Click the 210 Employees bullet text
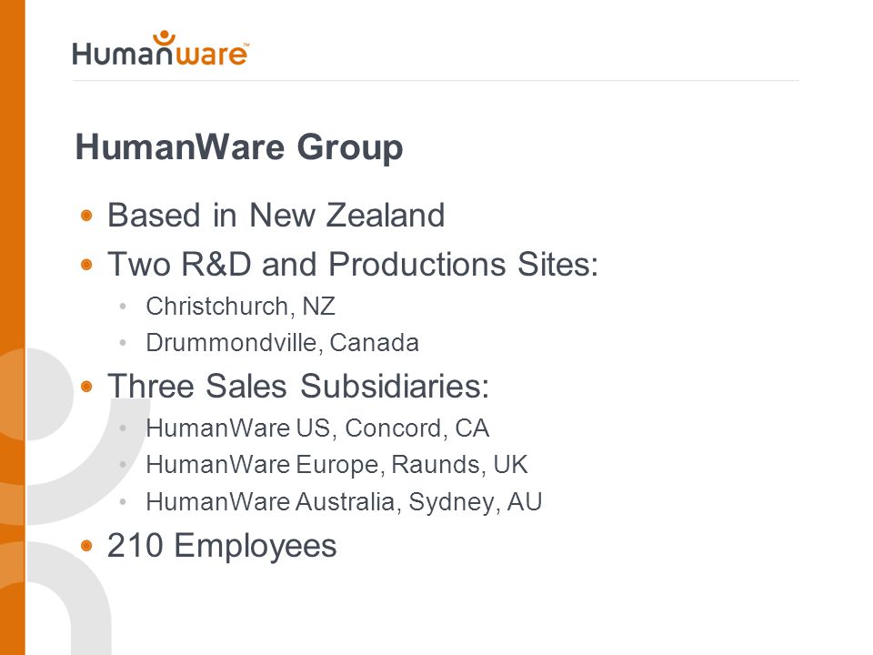Screen dimensions: 873x655 tap(222, 545)
